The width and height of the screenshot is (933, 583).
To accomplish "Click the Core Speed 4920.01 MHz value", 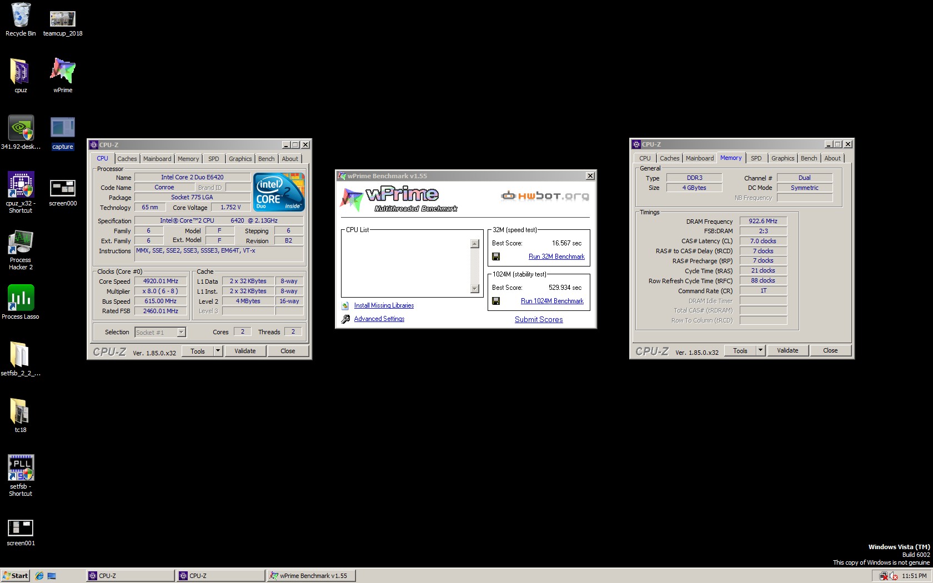I will point(160,281).
